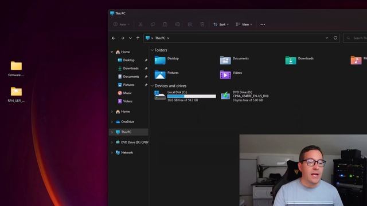Click the pin icon next to Downloads

click(x=146, y=68)
